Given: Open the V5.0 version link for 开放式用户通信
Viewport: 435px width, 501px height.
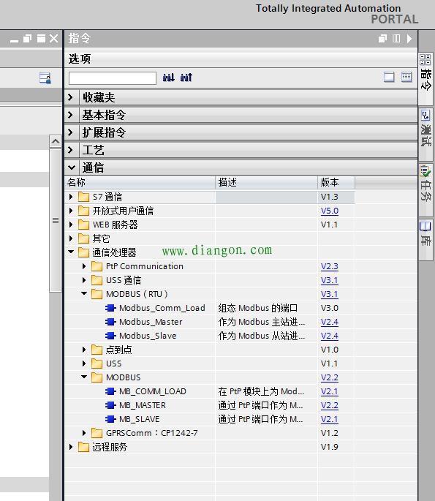Looking at the screenshot, I should click(x=330, y=211).
